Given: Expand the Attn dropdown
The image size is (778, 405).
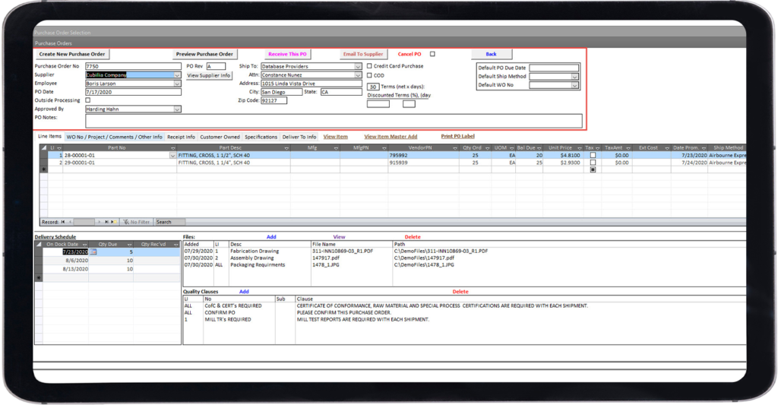Looking at the screenshot, I should [358, 75].
